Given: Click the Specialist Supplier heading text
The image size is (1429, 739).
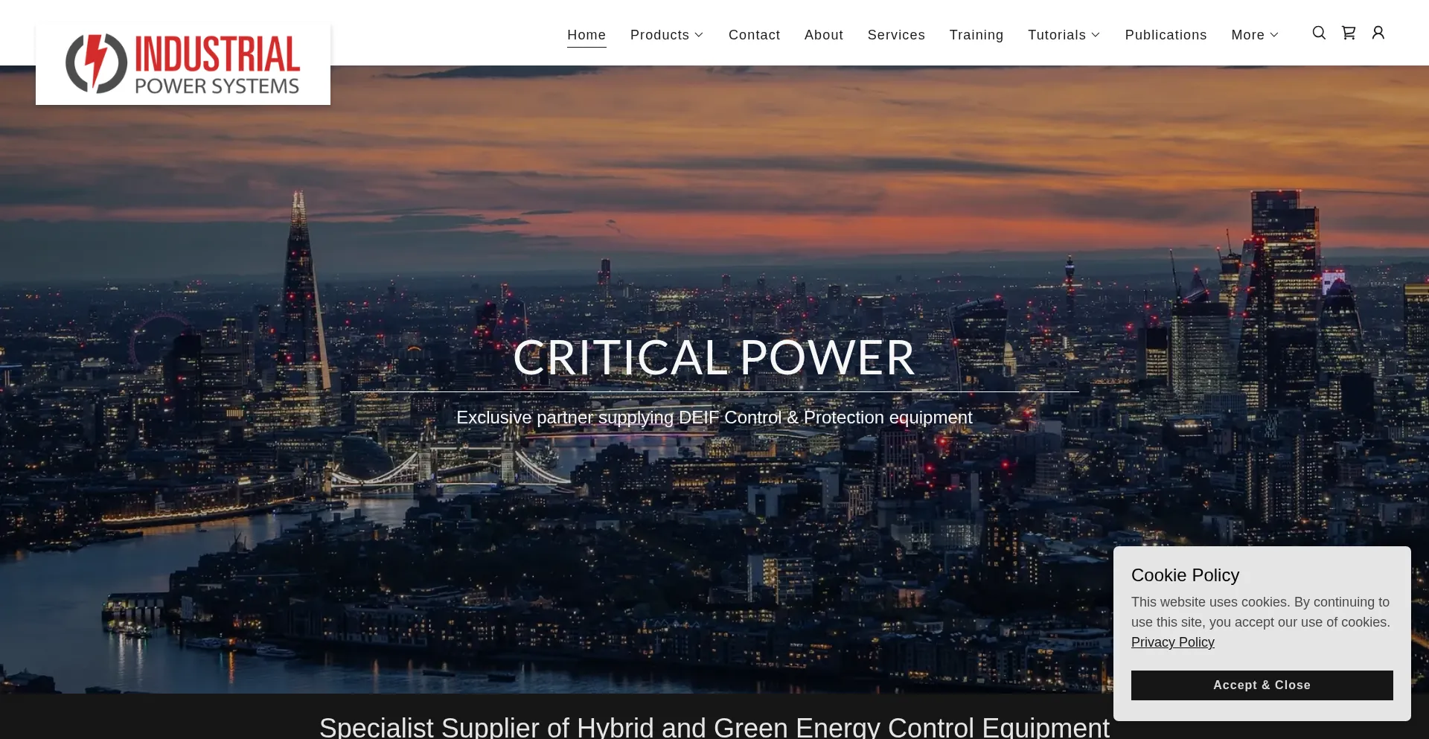Looking at the screenshot, I should click(714, 727).
